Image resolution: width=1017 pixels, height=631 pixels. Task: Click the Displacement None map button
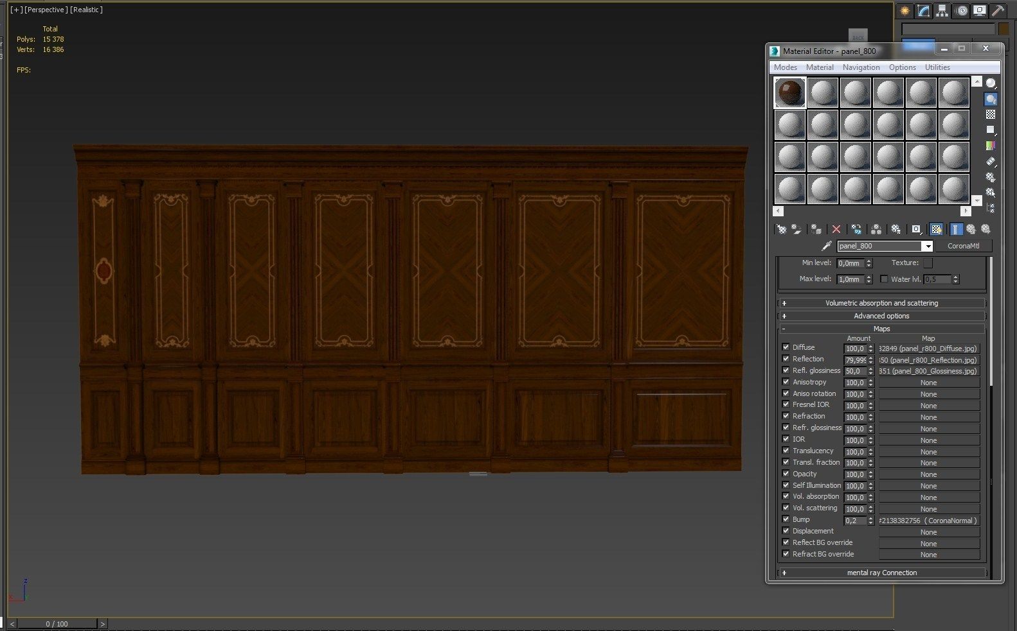[x=929, y=532]
